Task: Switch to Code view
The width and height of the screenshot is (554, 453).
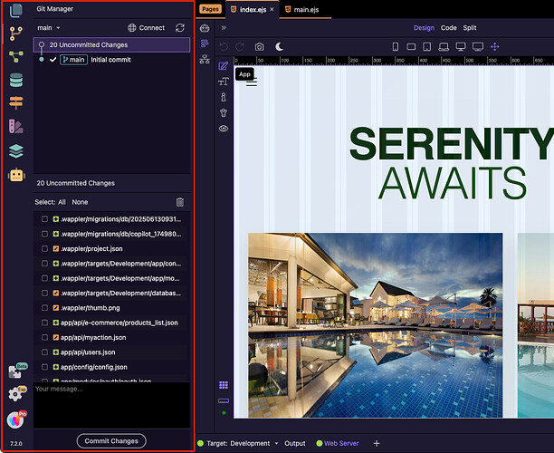Action: pyautogui.click(x=448, y=28)
